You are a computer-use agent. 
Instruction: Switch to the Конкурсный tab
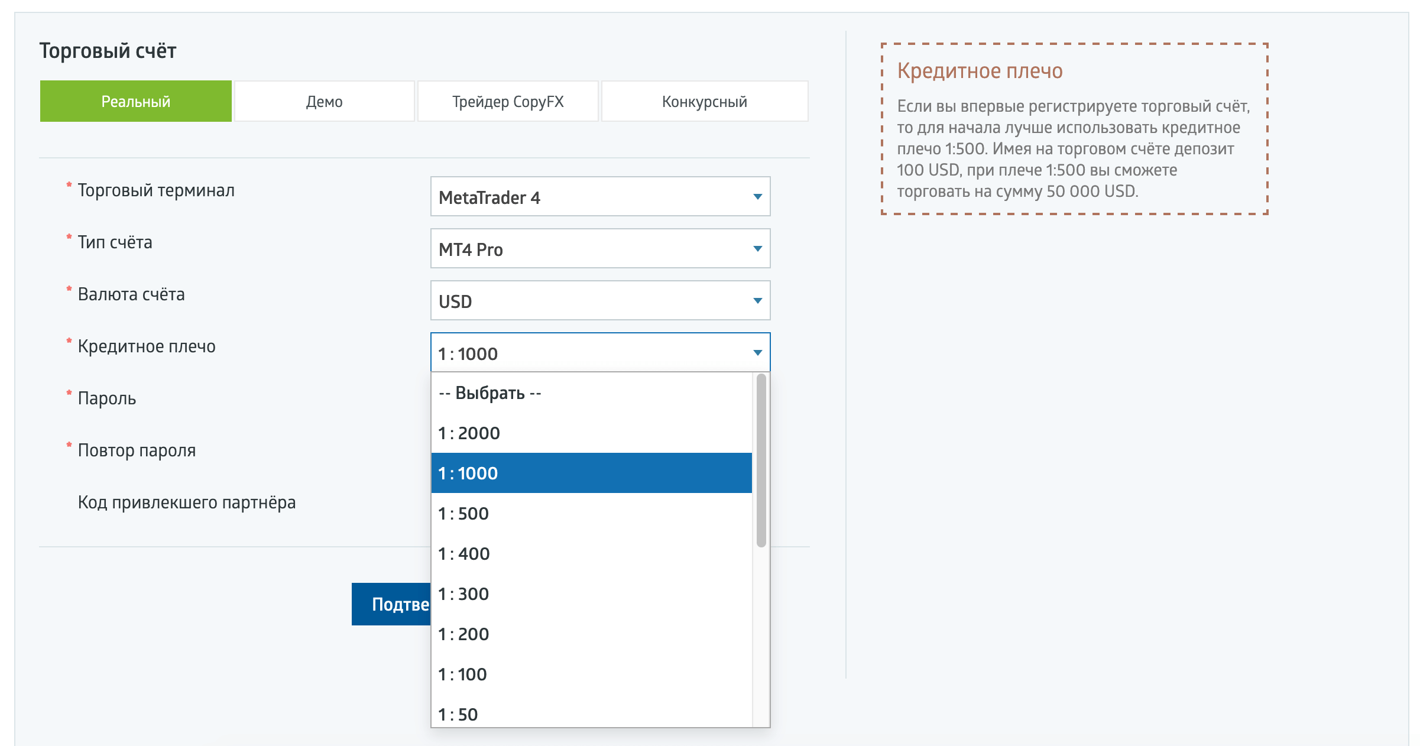point(704,102)
